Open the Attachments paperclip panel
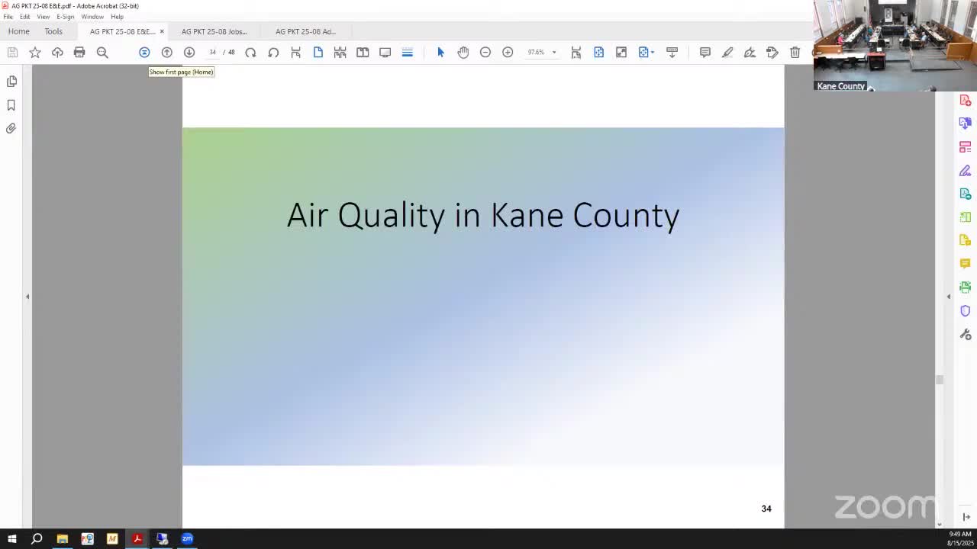977x549 pixels. coord(11,128)
